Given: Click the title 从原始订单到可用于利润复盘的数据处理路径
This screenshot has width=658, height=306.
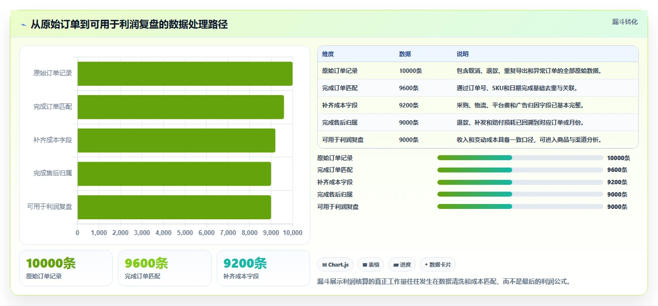Looking at the screenshot, I should pyautogui.click(x=129, y=25).
